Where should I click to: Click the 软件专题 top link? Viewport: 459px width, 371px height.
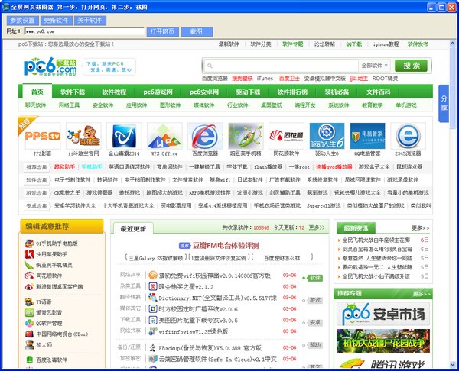pyautogui.click(x=293, y=44)
